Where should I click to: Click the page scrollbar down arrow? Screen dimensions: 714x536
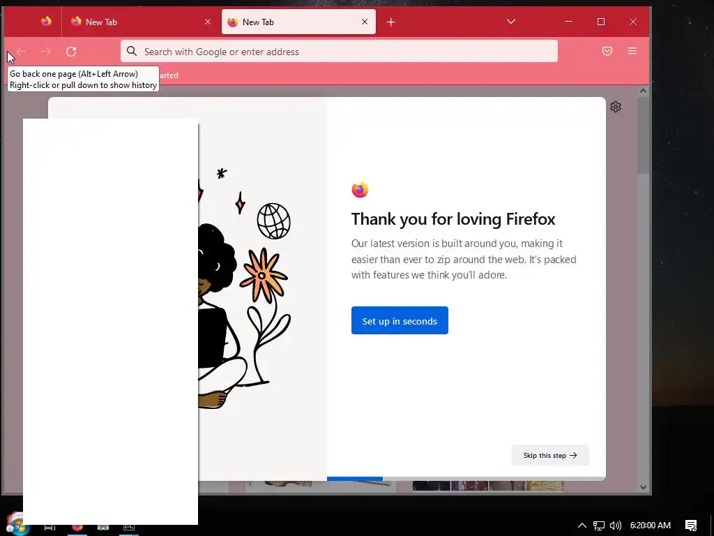643,486
